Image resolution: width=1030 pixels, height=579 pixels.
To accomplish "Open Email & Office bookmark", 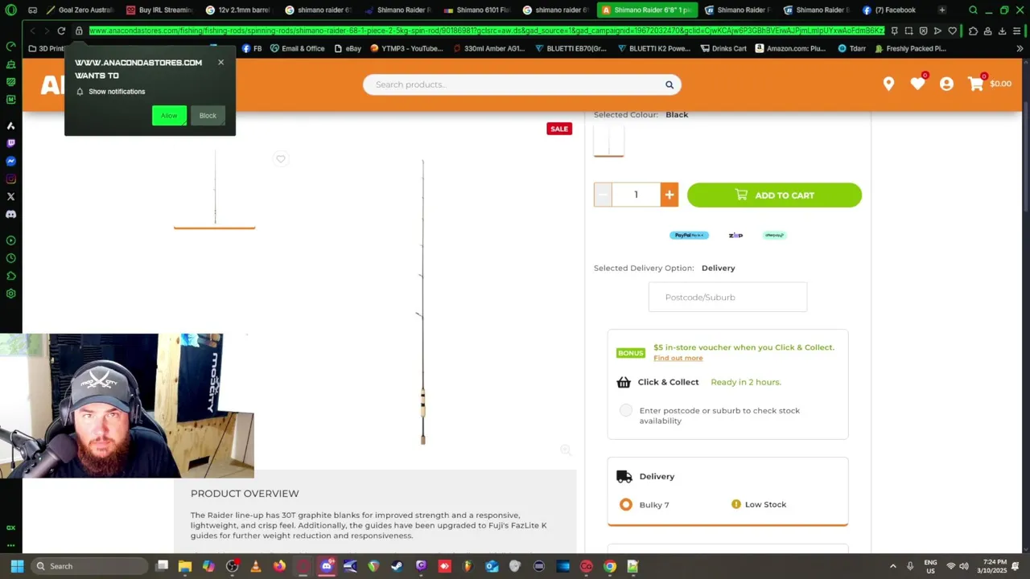I will pos(298,48).
